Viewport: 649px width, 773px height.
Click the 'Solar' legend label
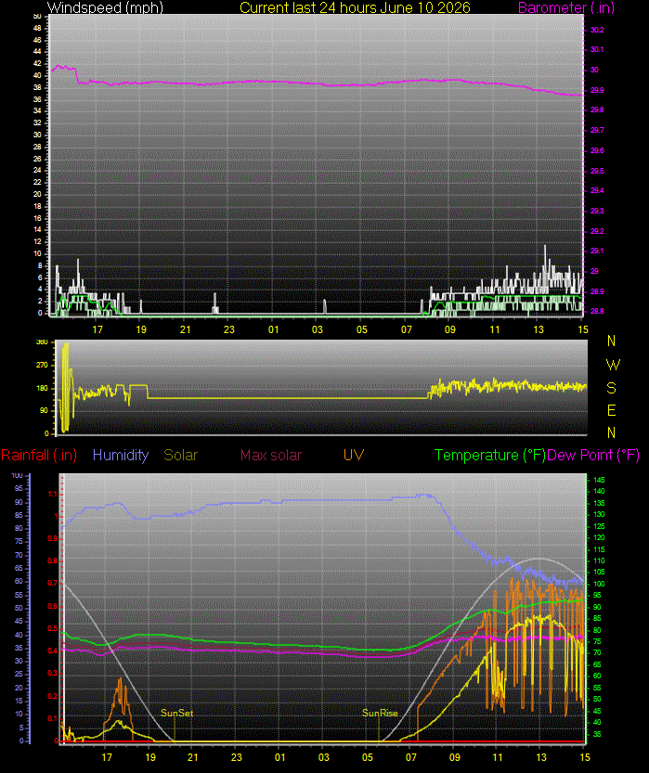click(x=180, y=455)
